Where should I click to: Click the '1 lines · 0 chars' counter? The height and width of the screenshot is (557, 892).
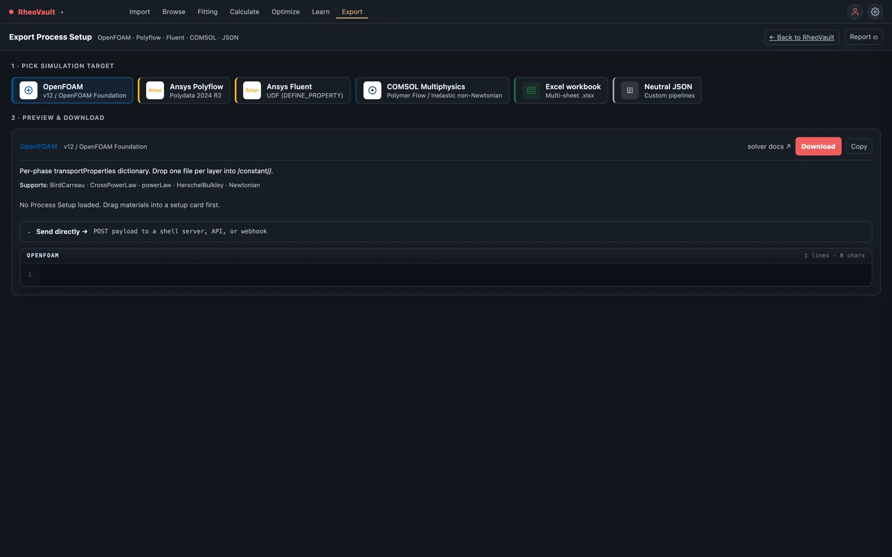pos(834,256)
